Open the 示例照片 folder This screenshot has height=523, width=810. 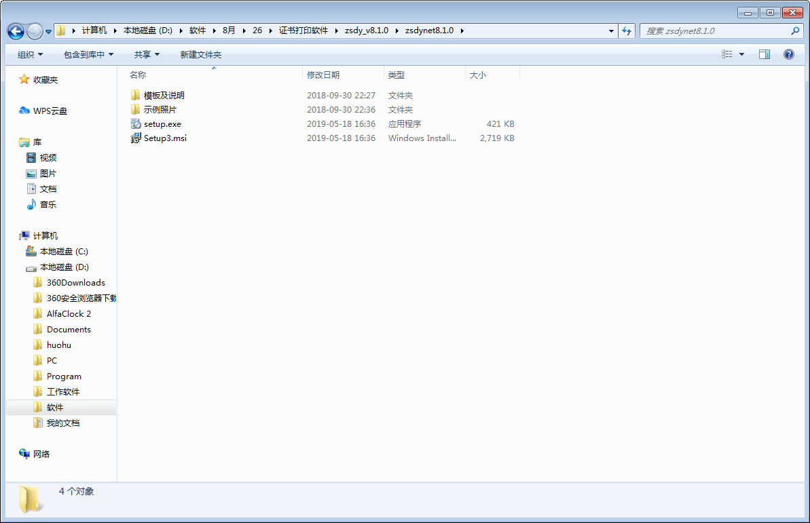click(x=160, y=110)
